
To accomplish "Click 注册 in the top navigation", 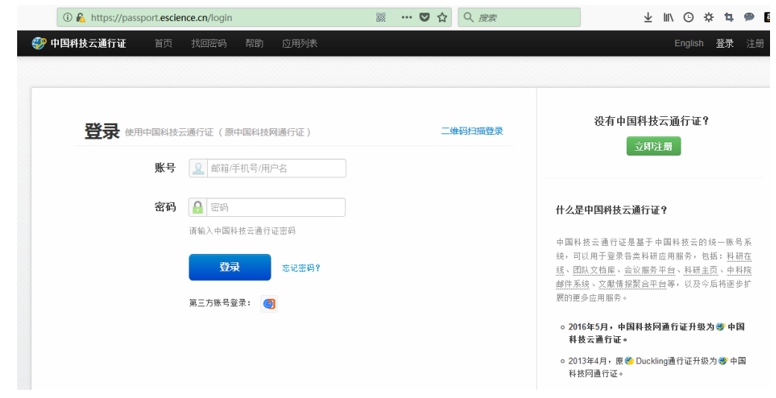I will pyautogui.click(x=755, y=43).
